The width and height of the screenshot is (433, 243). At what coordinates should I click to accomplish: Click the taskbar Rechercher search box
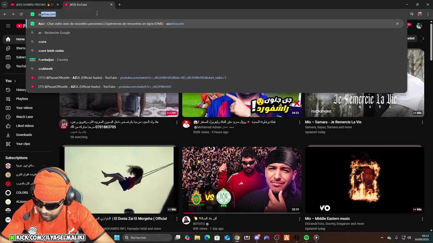coord(147,238)
